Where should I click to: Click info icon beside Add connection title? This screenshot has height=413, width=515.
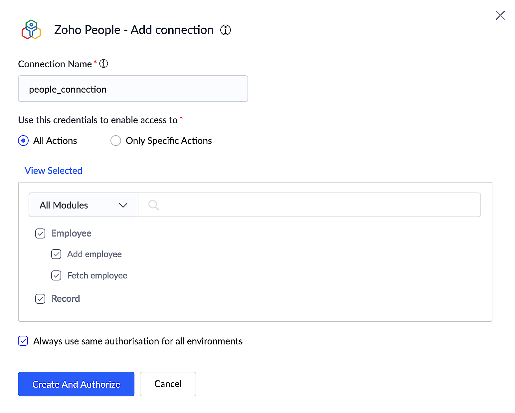click(x=226, y=30)
